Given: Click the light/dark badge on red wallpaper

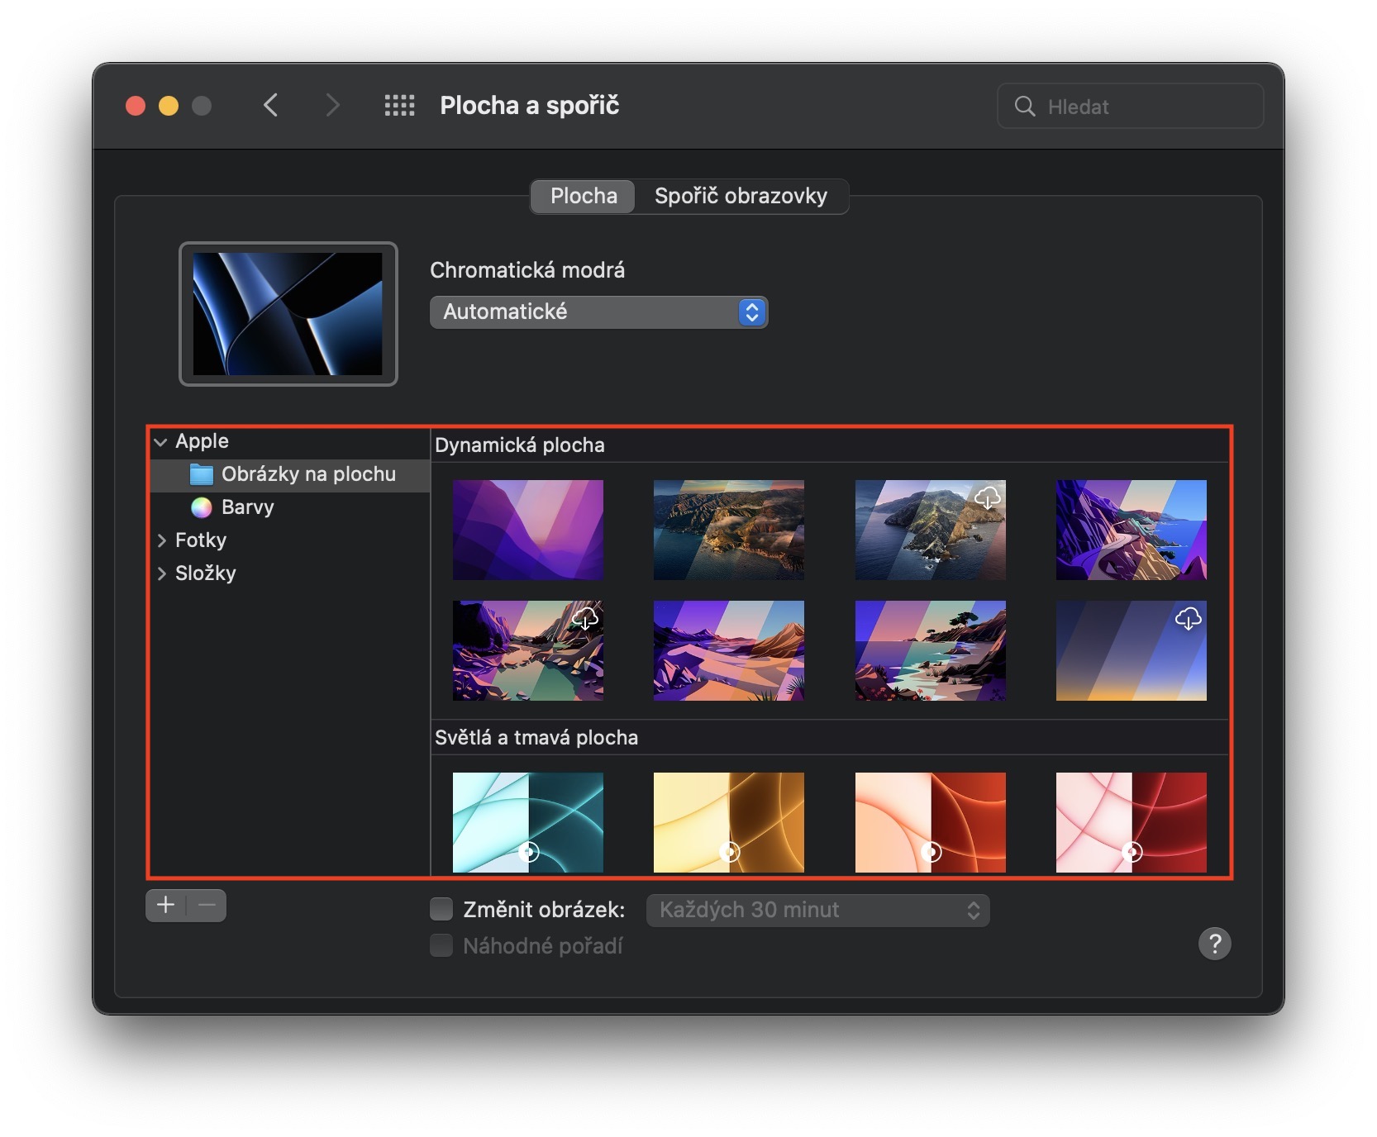Looking at the screenshot, I should 1132,851.
